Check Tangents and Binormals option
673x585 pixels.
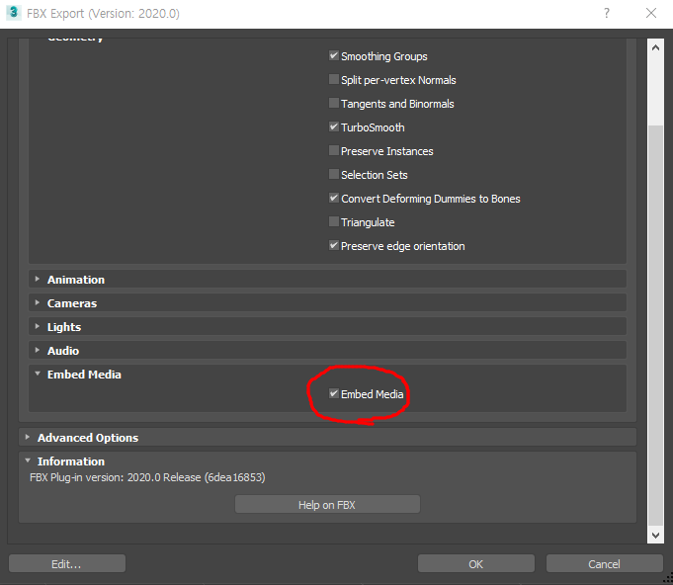coord(333,103)
